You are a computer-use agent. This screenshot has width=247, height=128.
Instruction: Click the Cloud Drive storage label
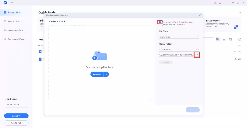point(11,99)
